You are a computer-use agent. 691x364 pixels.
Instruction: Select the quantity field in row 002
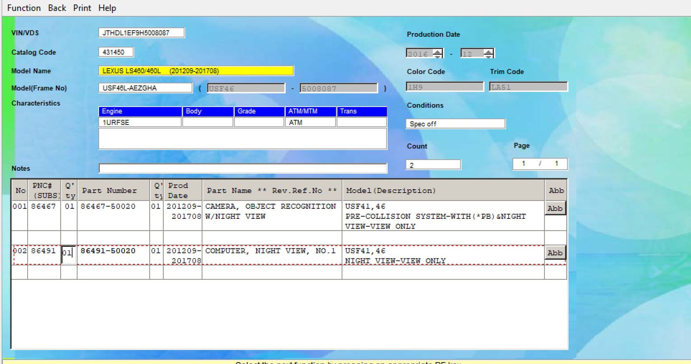(x=69, y=253)
